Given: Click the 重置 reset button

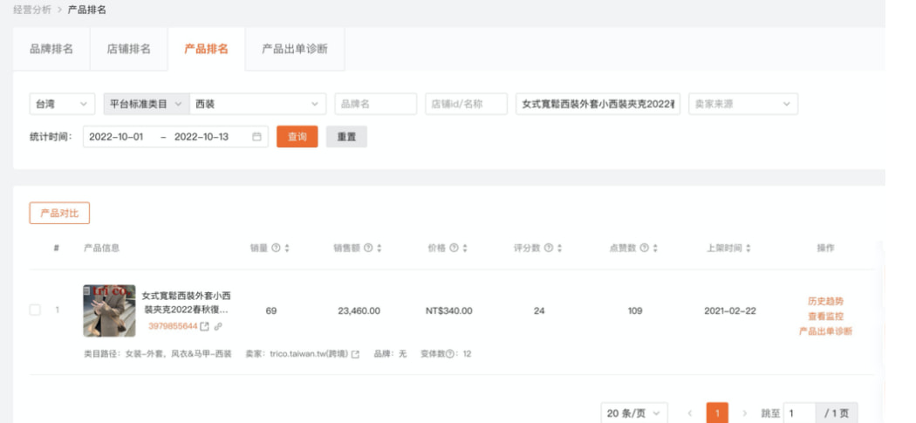Looking at the screenshot, I should pyautogui.click(x=346, y=137).
